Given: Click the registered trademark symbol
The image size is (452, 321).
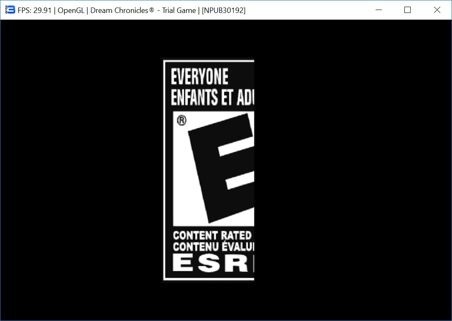Looking at the screenshot, I should 182,121.
